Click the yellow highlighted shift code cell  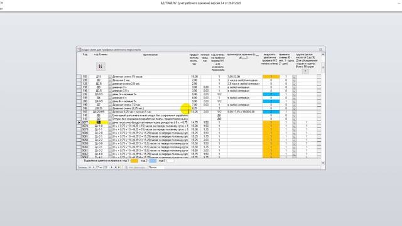click(99, 122)
